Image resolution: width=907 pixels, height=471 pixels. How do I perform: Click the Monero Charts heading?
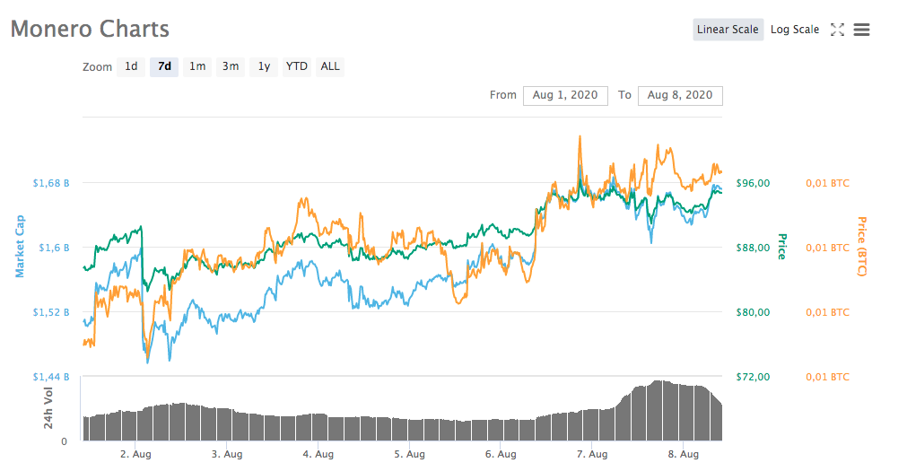click(x=91, y=29)
